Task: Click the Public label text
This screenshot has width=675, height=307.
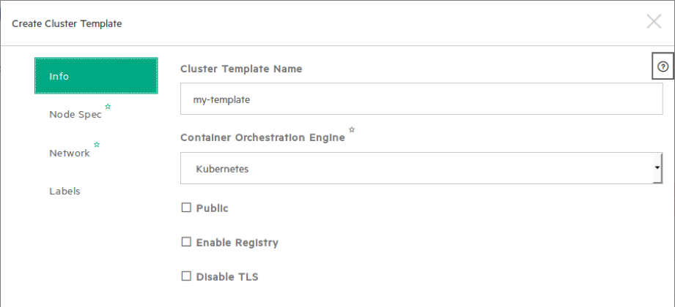Action: (x=213, y=208)
